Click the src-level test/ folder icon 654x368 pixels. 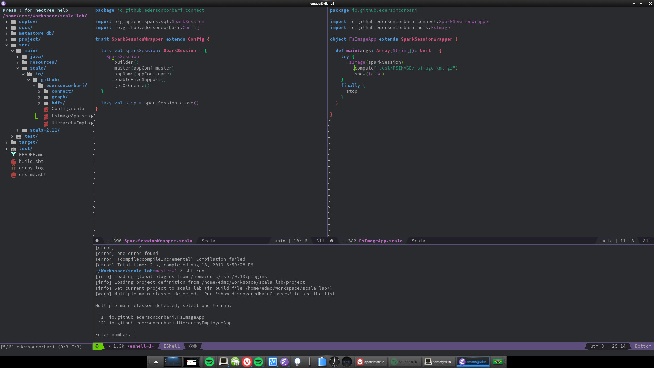tap(19, 136)
